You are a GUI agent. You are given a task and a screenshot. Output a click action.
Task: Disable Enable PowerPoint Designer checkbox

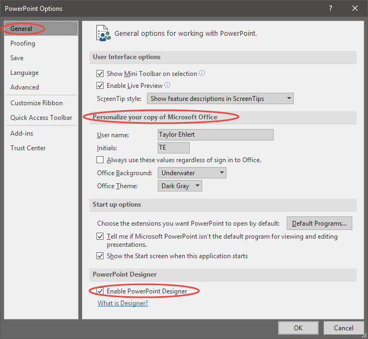coord(100,291)
